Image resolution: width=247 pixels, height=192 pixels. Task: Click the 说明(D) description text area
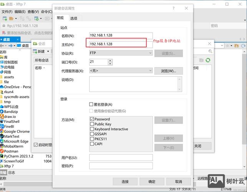coord(136,84)
